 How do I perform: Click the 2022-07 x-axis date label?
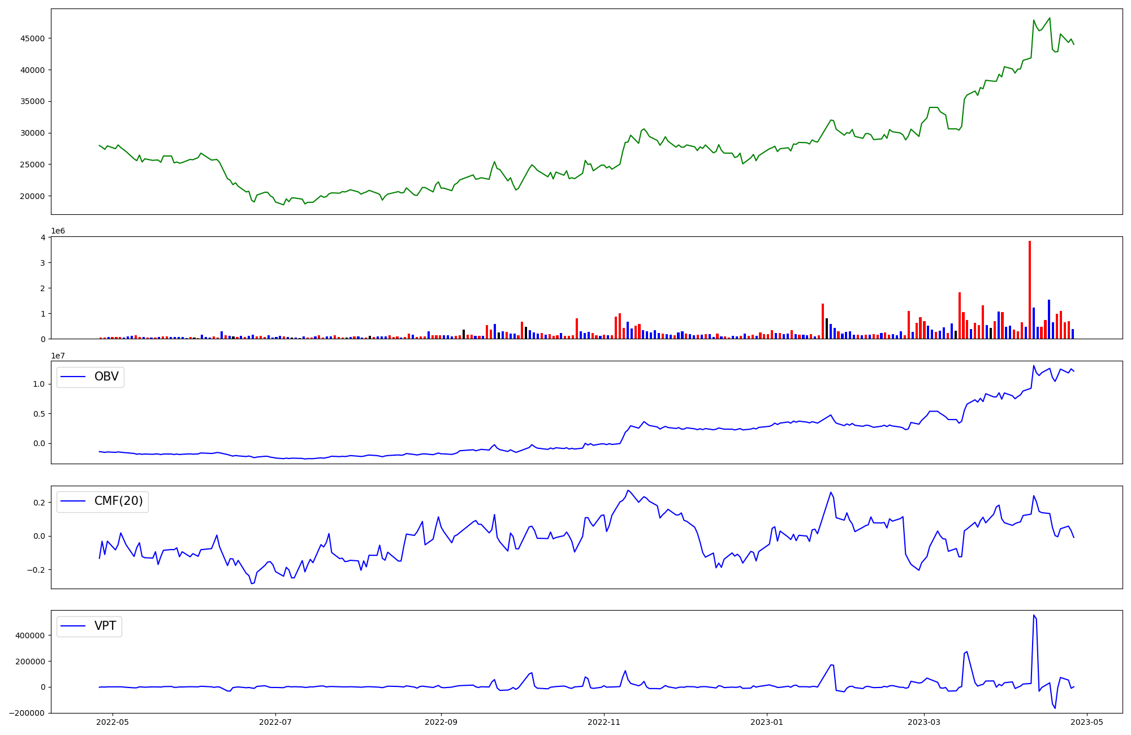pyautogui.click(x=275, y=722)
